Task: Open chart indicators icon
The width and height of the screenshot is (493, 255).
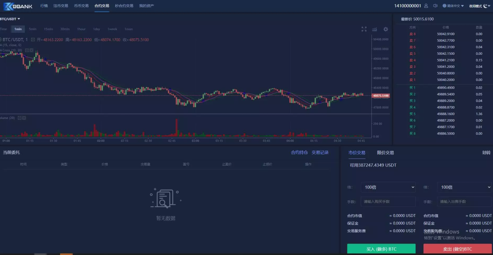Action: (x=374, y=29)
